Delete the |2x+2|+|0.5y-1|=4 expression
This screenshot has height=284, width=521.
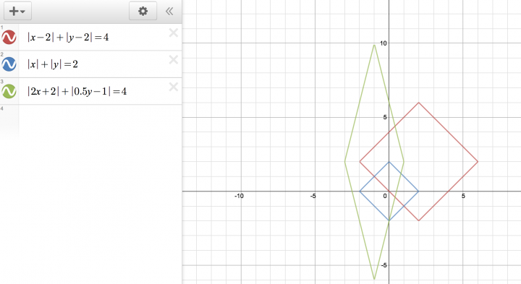click(174, 87)
